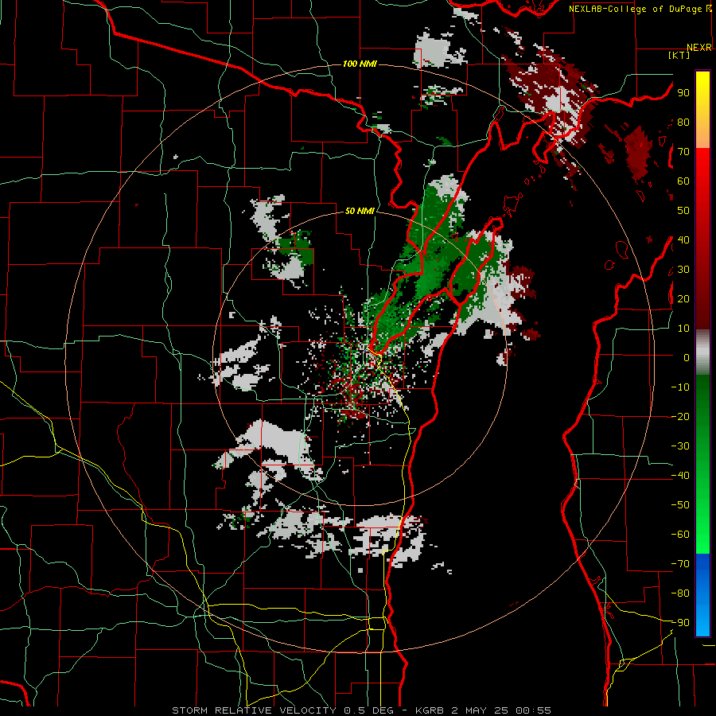Click the "00:55" timestamp in the footer

point(533,710)
